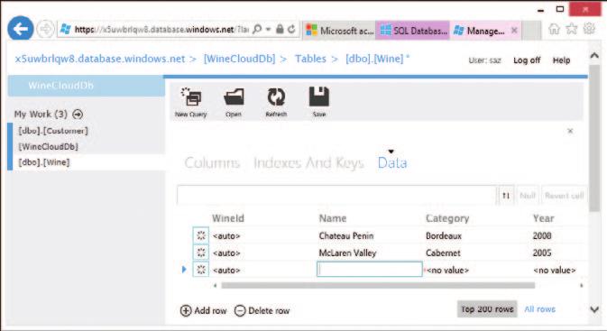Screen dimensions: 607x331
Task: Click the <no value> Category cell
Action: point(447,271)
